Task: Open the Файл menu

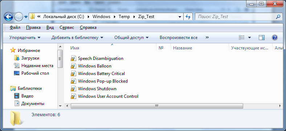Action: coord(15,27)
